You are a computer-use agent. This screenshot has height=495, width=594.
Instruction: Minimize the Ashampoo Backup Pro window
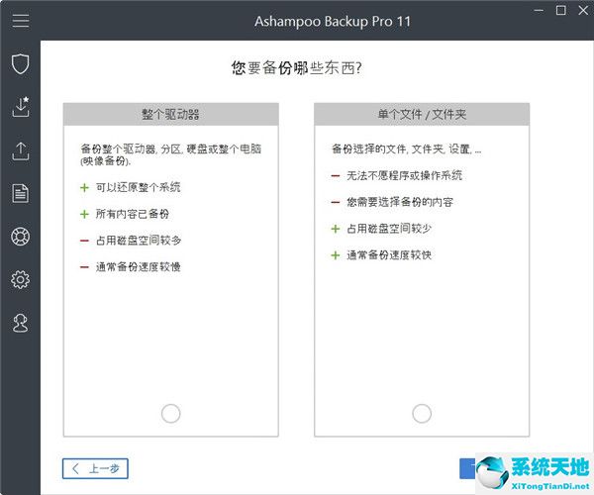coord(539,11)
